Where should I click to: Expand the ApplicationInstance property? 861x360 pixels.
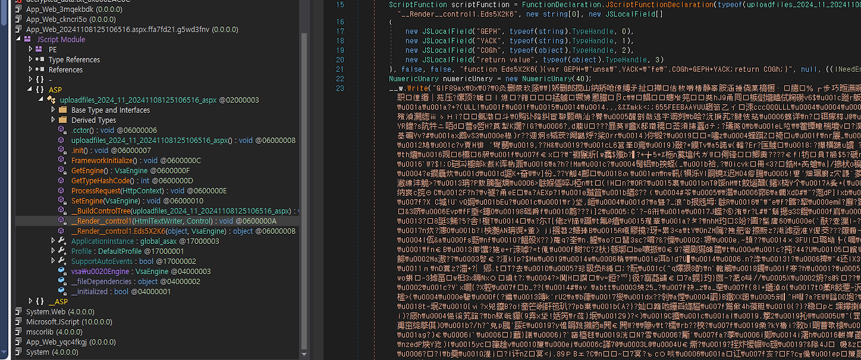pyautogui.click(x=54, y=241)
